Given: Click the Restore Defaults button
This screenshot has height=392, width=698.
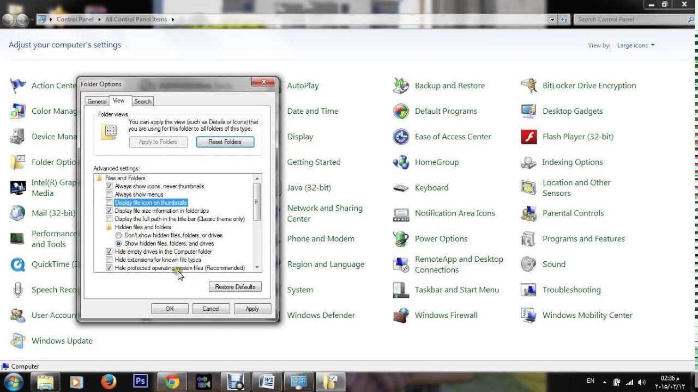Looking at the screenshot, I should pos(235,287).
